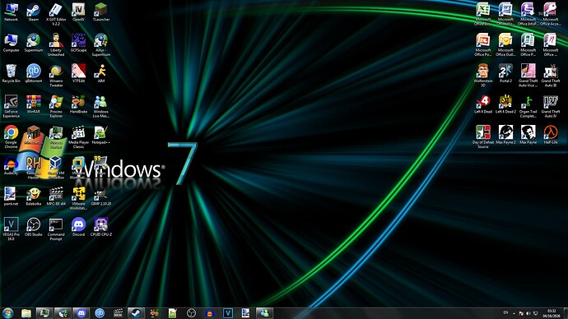Switch to Discord on the taskbar
Image resolution: width=568 pixels, height=319 pixels.
pyautogui.click(x=81, y=313)
